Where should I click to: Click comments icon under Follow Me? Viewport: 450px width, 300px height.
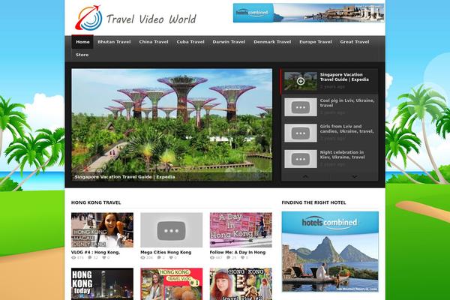point(229,258)
